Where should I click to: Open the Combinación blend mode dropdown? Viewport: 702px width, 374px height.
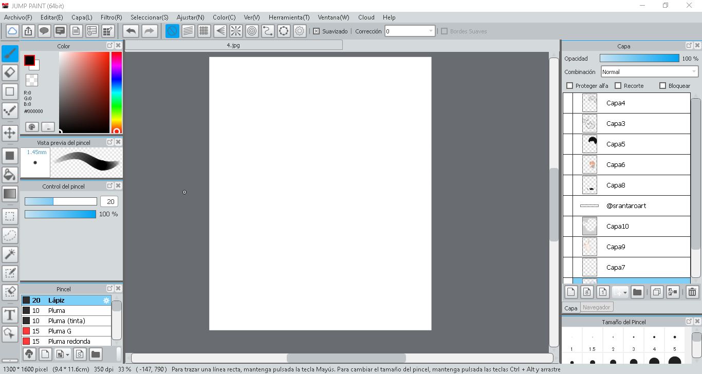point(650,72)
